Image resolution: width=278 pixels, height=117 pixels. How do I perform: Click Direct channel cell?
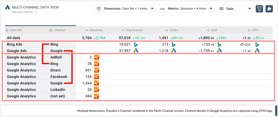coord(56,70)
